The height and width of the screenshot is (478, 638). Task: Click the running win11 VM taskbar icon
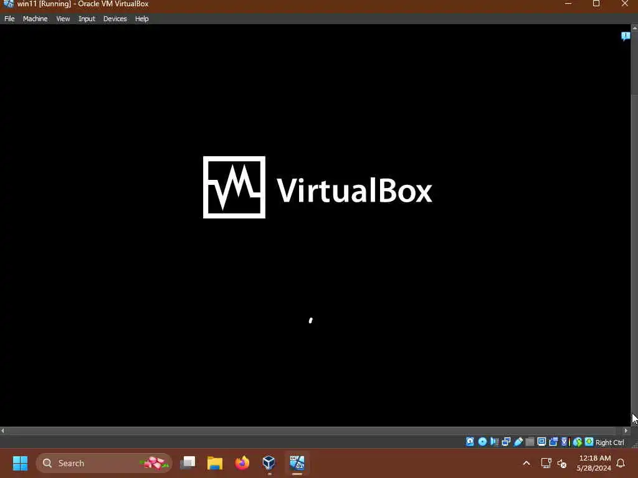pos(297,463)
